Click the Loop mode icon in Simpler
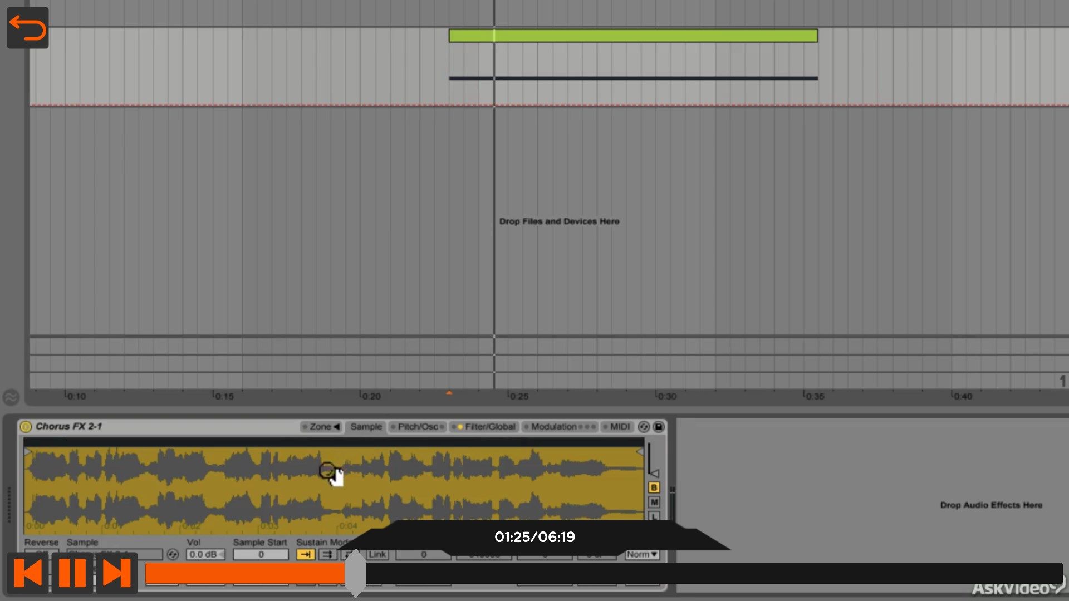1069x601 pixels. point(328,555)
